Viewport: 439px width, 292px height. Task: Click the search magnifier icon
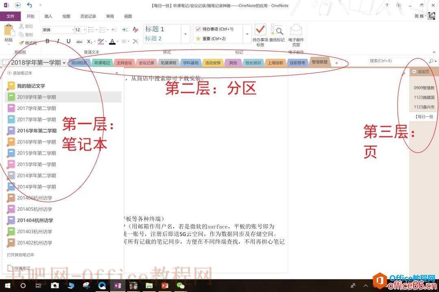[431, 61]
